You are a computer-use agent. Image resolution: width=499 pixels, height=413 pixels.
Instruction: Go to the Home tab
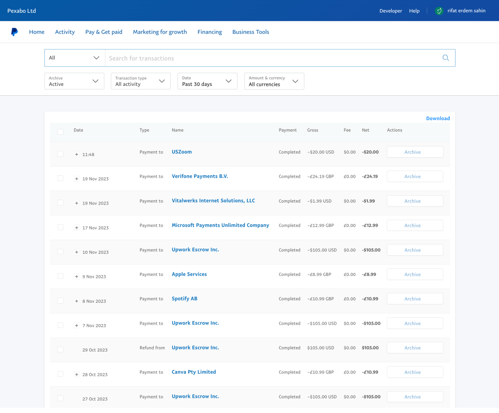pos(37,32)
